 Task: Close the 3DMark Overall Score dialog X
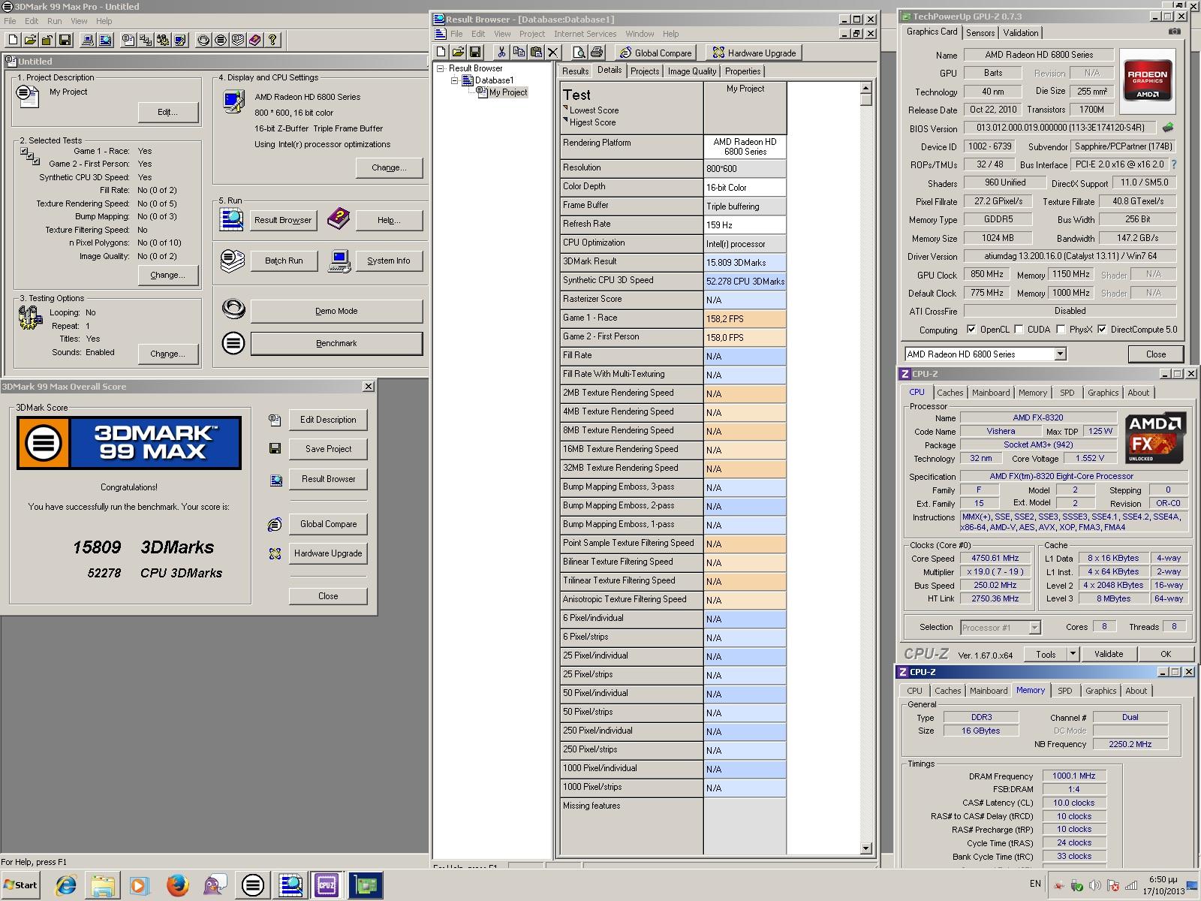pyautogui.click(x=368, y=386)
